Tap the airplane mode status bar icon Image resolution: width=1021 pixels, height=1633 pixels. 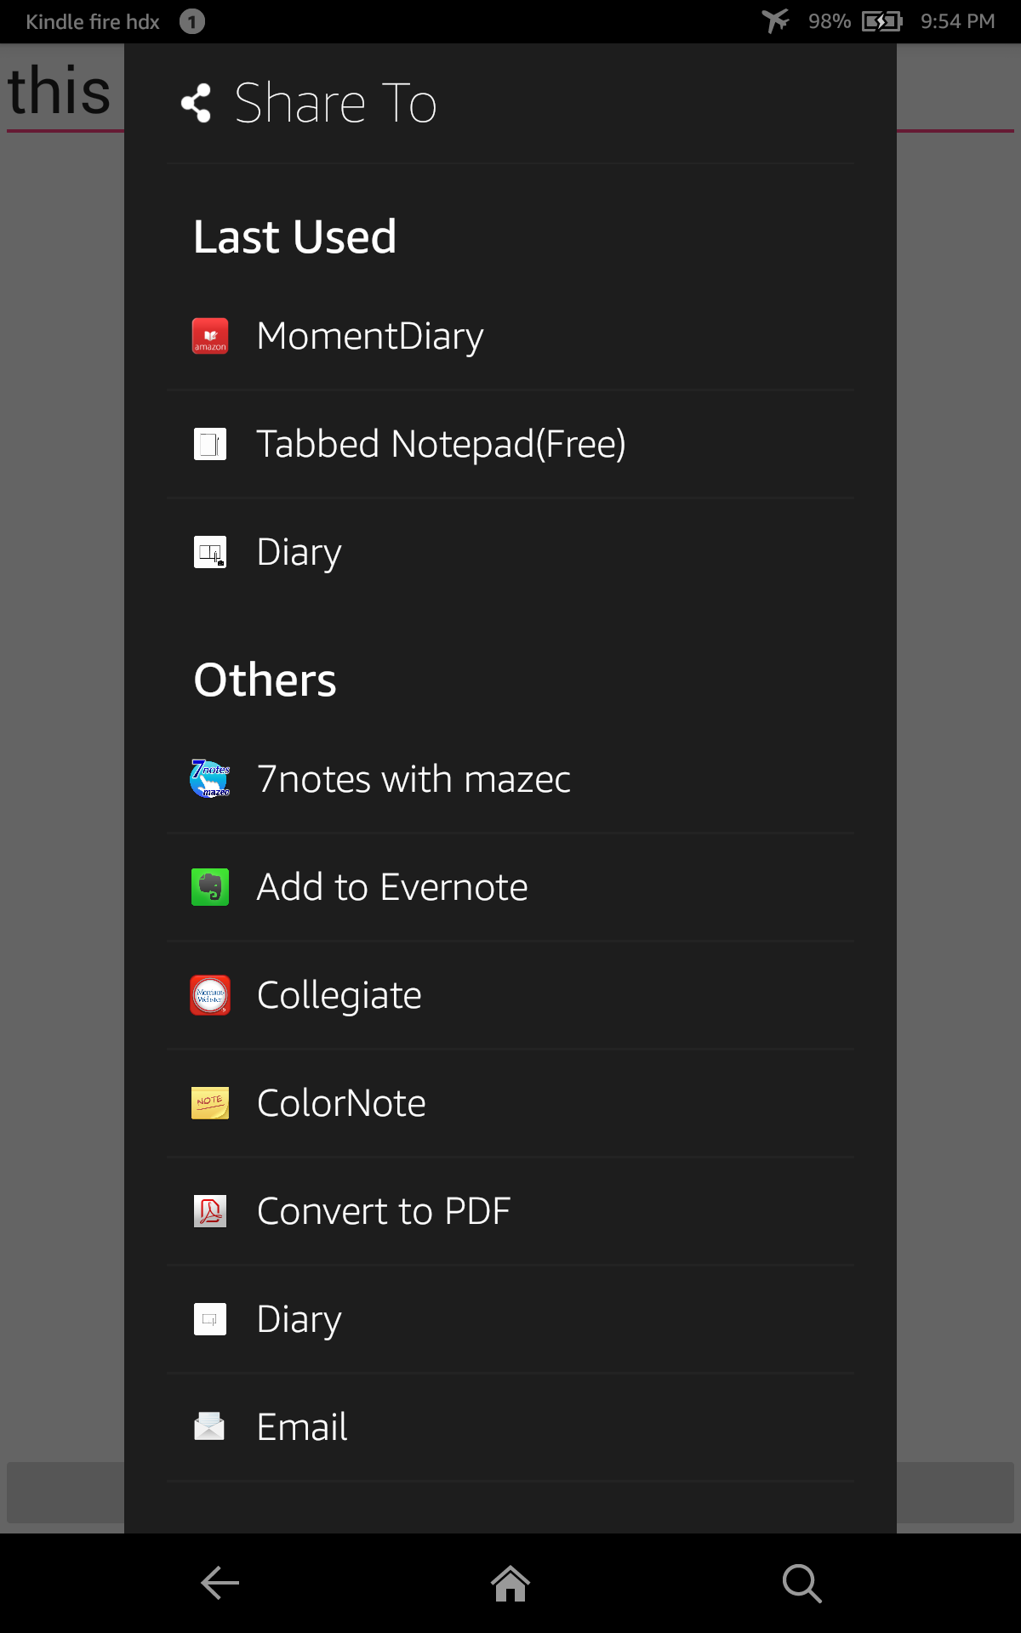pos(779,21)
